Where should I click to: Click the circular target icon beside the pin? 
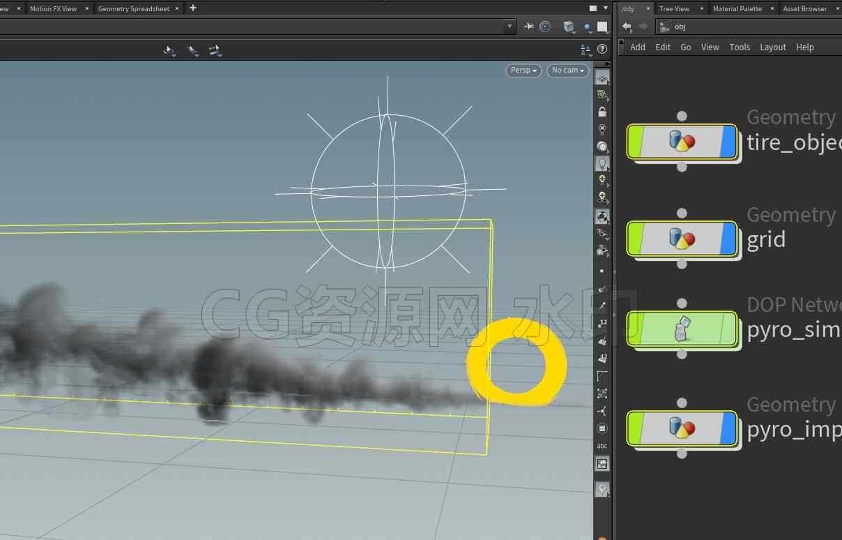click(x=545, y=27)
